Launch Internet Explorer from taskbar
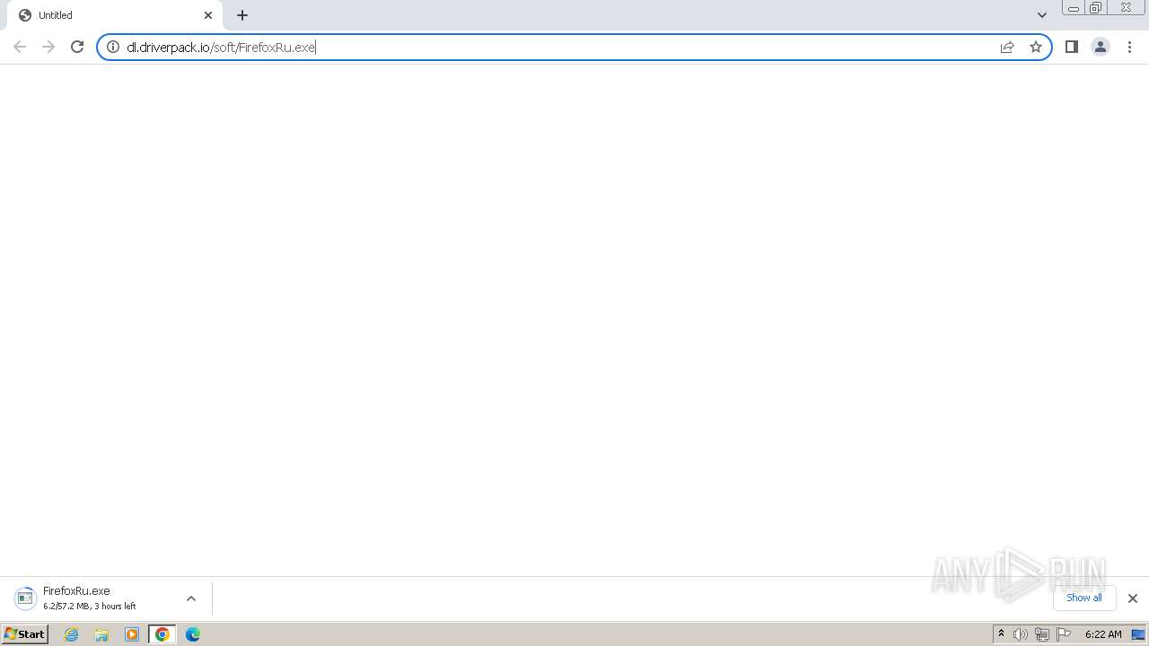This screenshot has height=646, width=1149. [72, 634]
